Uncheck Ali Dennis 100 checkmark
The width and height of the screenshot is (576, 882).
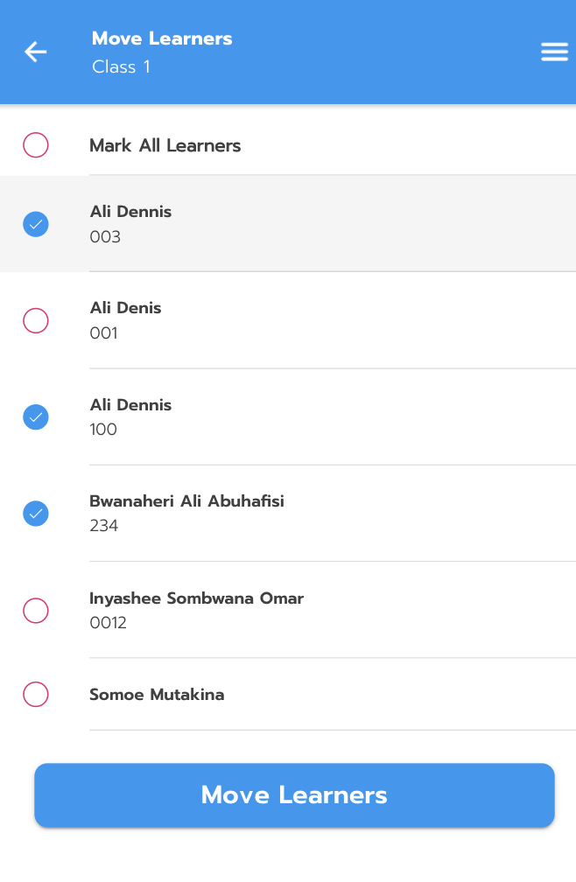[x=36, y=416]
